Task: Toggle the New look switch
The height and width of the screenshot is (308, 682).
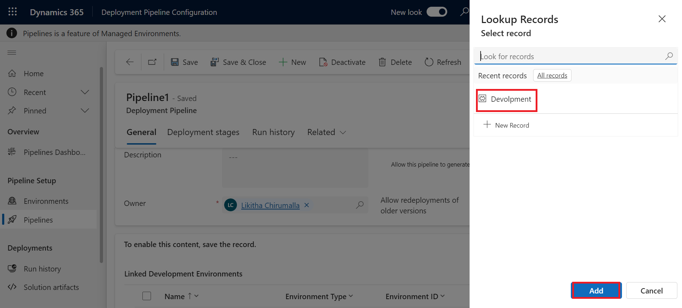Action: [437, 12]
